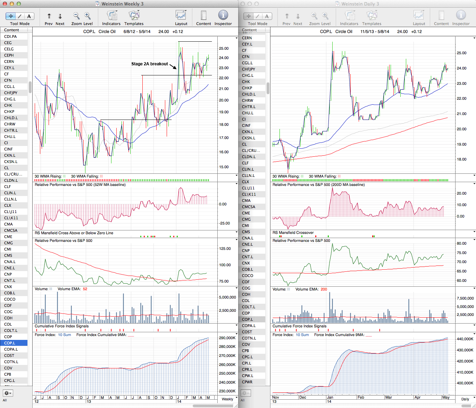This screenshot has height=408, width=476.
Task: Open the Weekly period dropdown
Action: coord(229,399)
